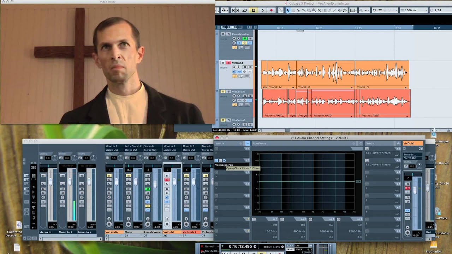Toggle Solo on VicDub1 mixer channel
The width and height of the screenshot is (452, 254).
[167, 180]
